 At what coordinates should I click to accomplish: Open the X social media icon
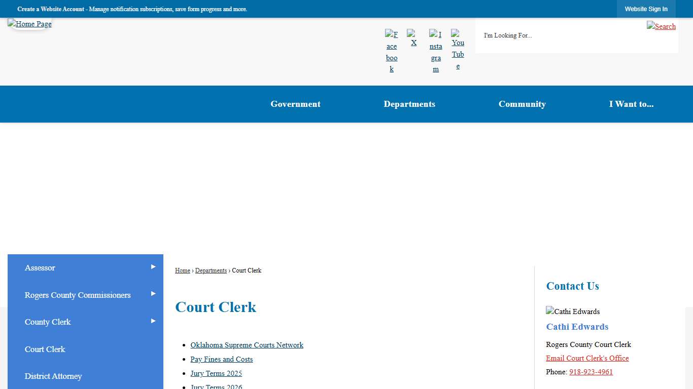point(413,37)
